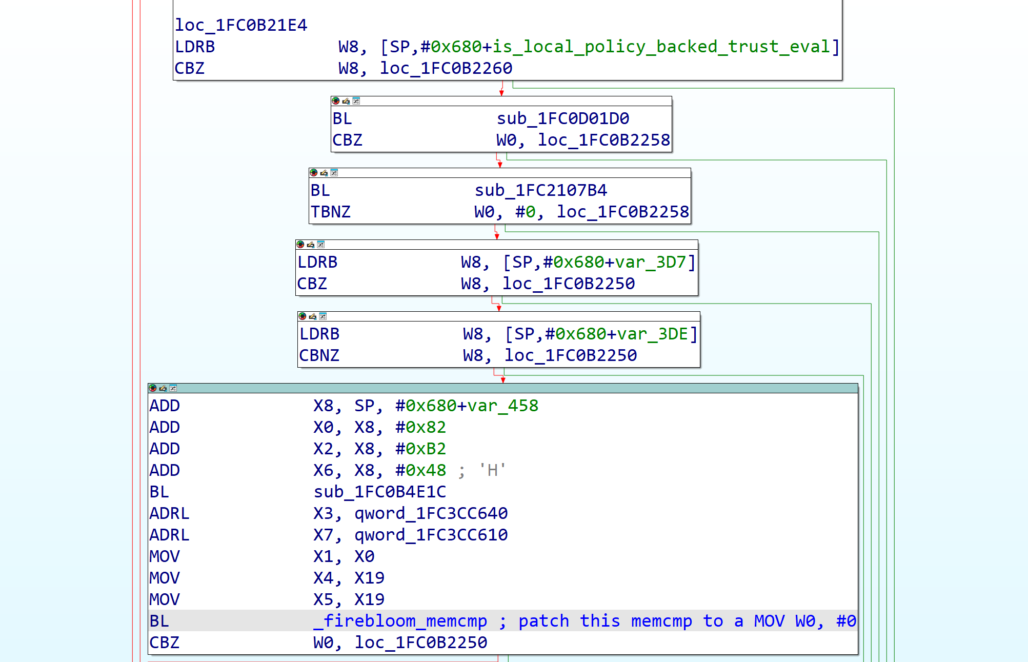Click edit-name pencil icon on sub_1FC0D01D0 block
This screenshot has height=662, width=1028.
point(346,101)
